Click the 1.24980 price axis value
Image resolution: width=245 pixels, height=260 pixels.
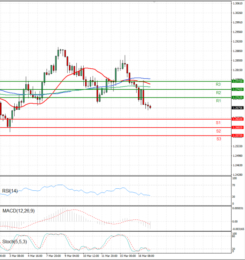[x=238, y=156]
